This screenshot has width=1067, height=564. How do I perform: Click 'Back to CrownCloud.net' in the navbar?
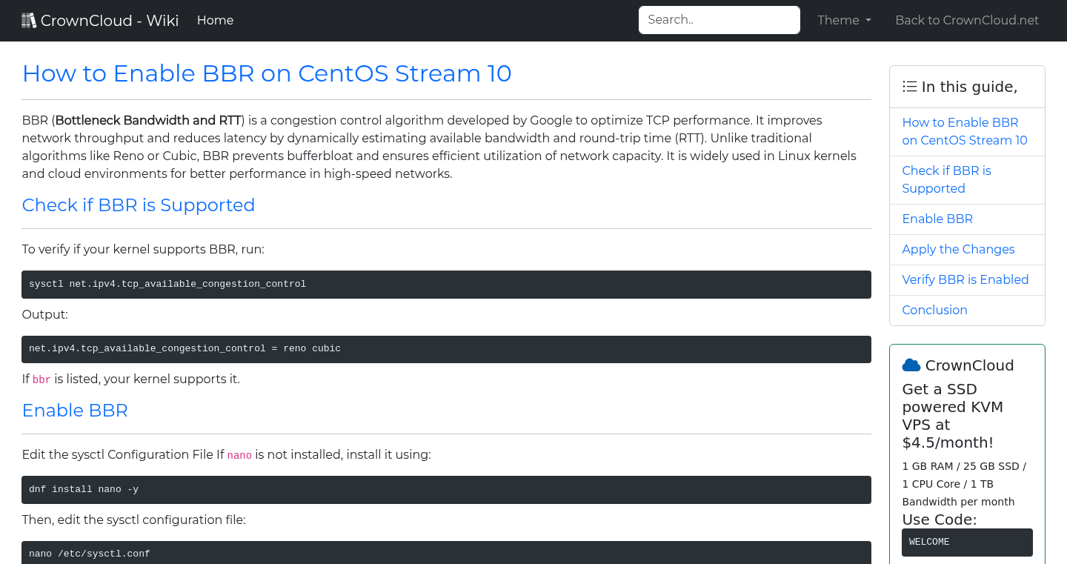pyautogui.click(x=967, y=20)
